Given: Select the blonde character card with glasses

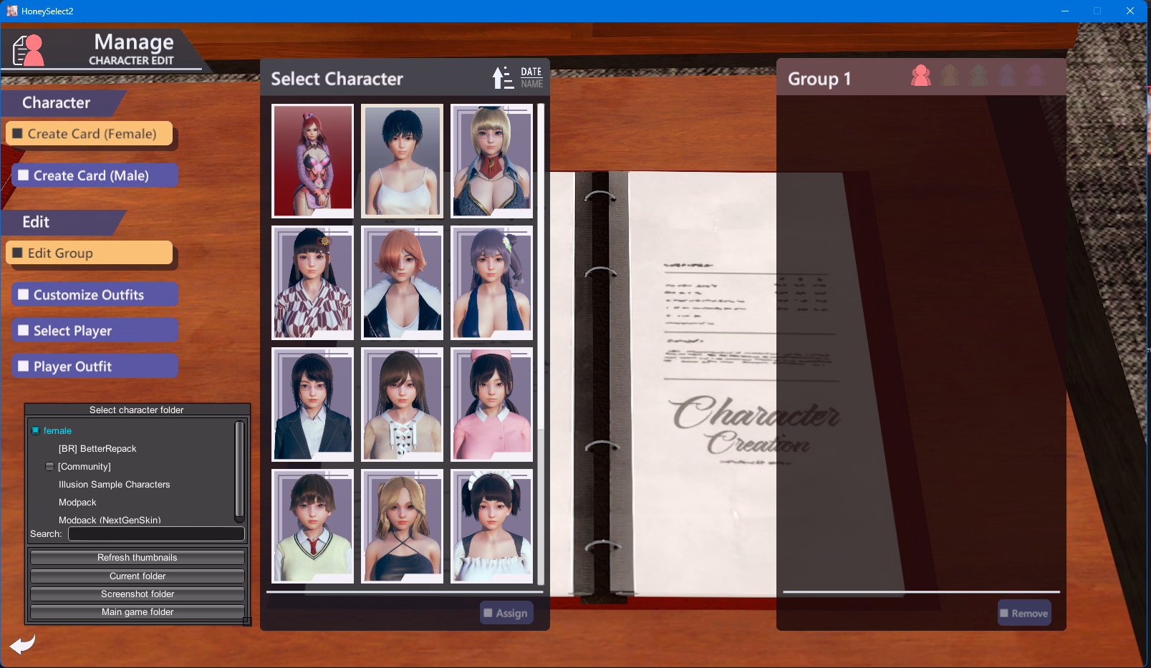Looking at the screenshot, I should 491,161.
